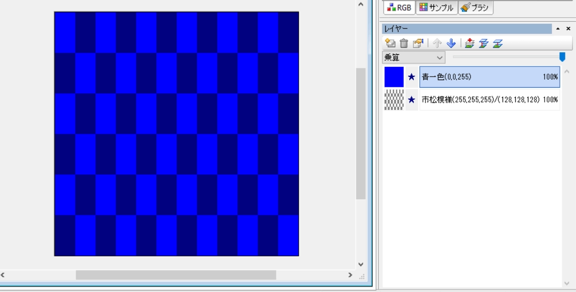This screenshot has height=292, width=576.
Task: Open the 乗算 blend mode dropdown
Action: (x=413, y=58)
